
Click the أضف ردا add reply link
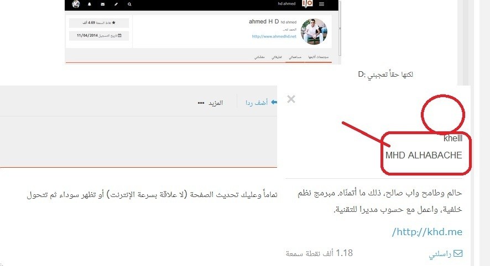tap(257, 103)
